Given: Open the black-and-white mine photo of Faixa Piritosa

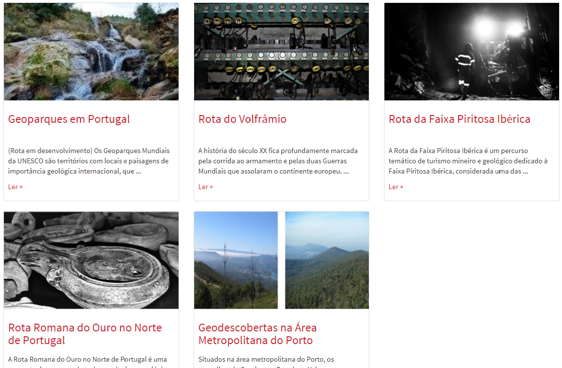Looking at the screenshot, I should [472, 52].
